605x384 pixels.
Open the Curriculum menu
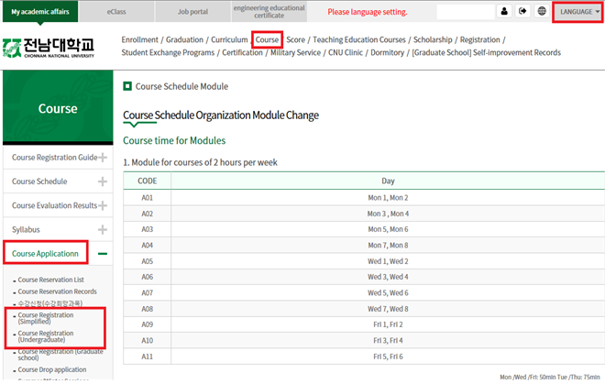tap(229, 39)
